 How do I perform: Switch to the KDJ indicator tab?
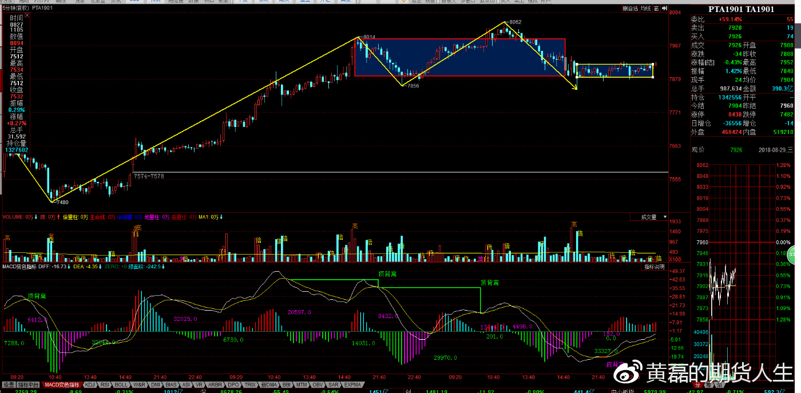coord(90,384)
